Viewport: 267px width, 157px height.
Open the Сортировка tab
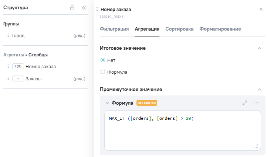[x=179, y=29]
